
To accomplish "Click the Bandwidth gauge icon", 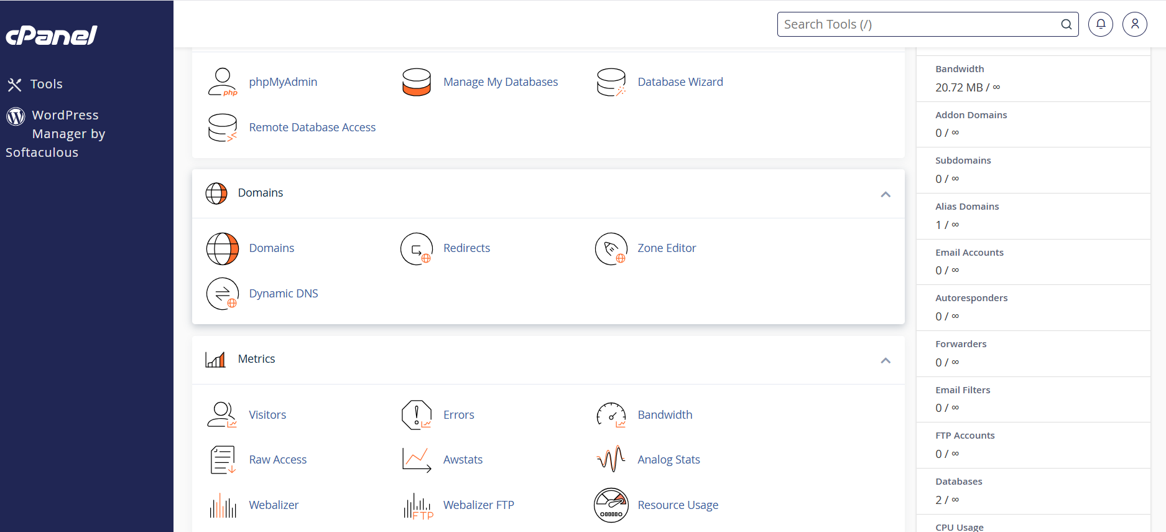I will pos(611,415).
